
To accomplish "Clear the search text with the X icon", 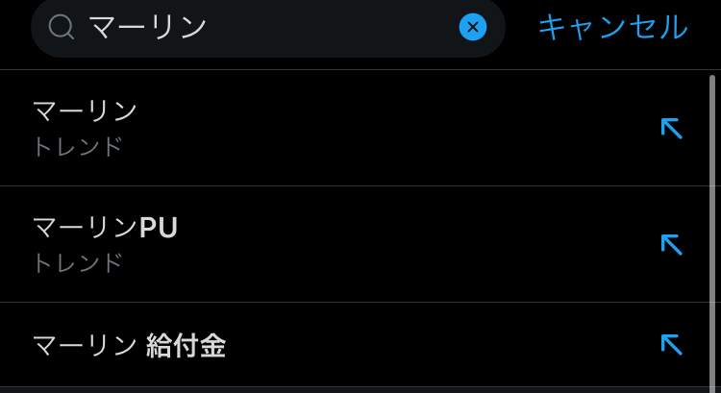I will coord(473,27).
